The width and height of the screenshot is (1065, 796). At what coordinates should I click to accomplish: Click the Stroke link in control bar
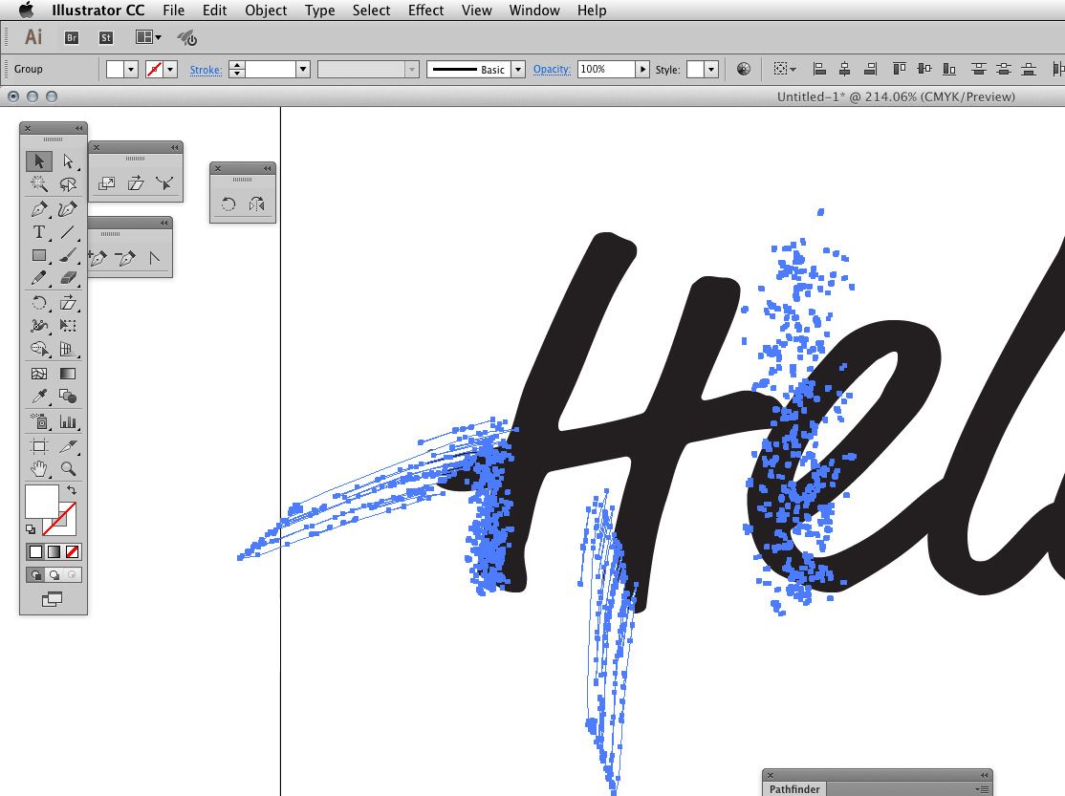pos(206,68)
